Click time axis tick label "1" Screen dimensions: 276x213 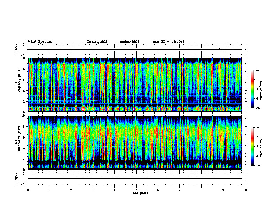[49, 190]
